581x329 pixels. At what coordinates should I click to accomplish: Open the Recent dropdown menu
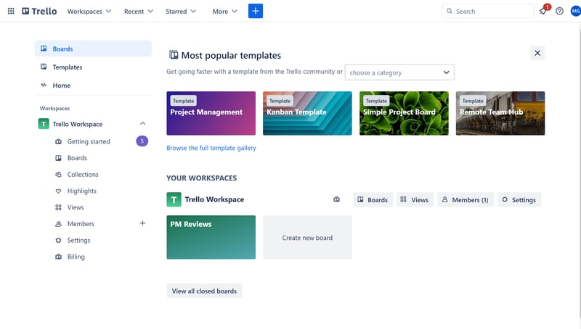[x=138, y=11]
